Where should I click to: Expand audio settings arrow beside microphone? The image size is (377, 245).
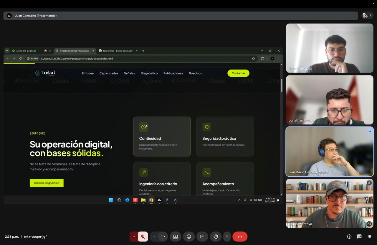coord(134,236)
